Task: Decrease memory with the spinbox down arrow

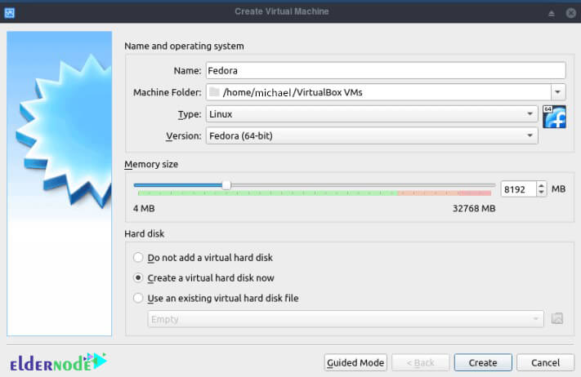Action: click(541, 193)
